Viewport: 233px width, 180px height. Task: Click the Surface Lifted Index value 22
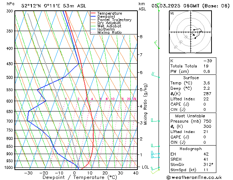(206, 99)
